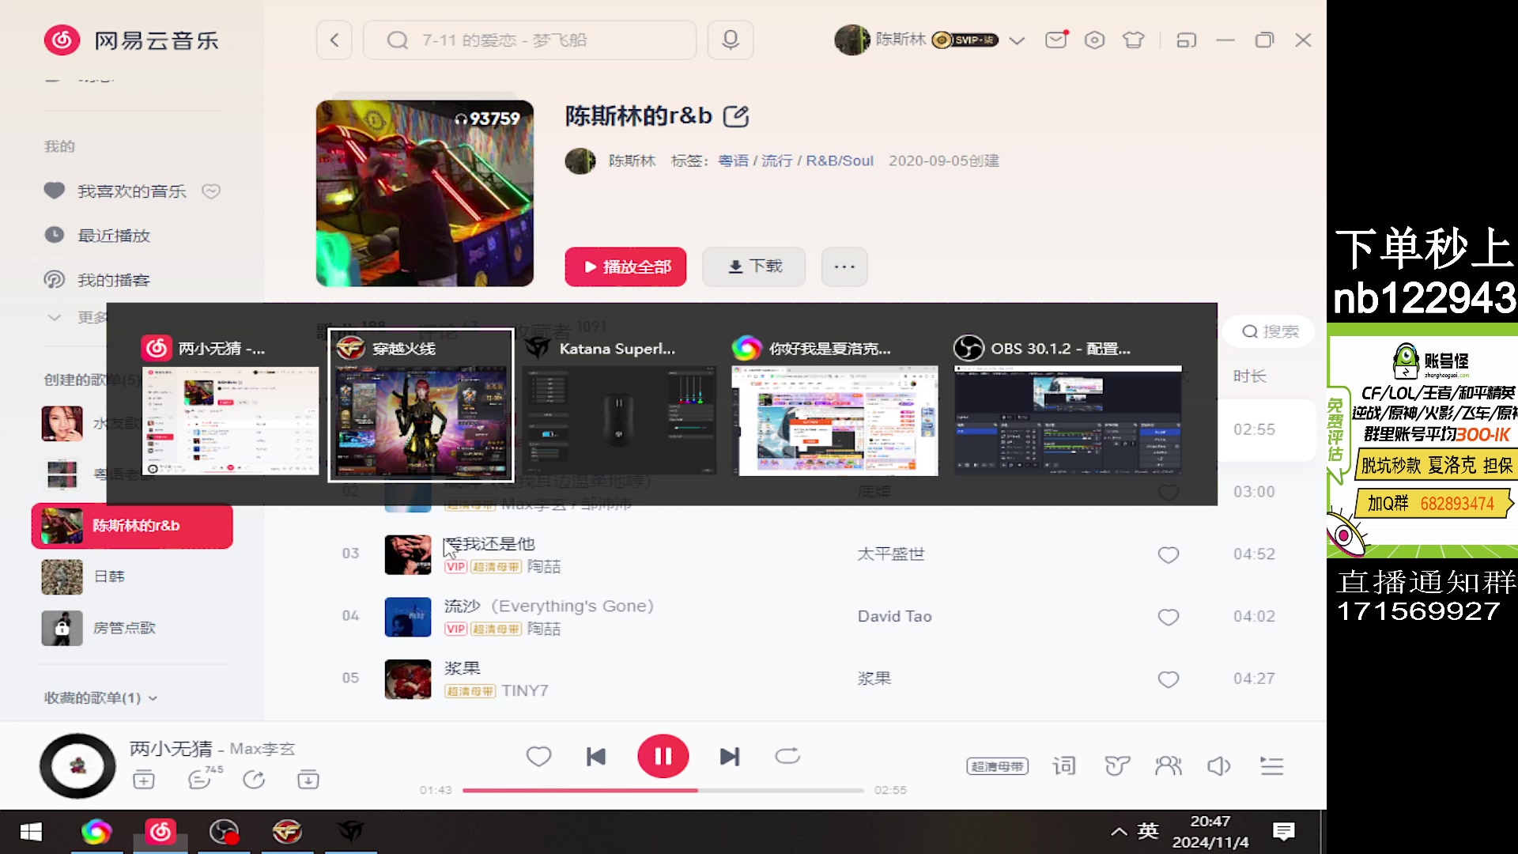1518x854 pixels.
Task: Share the current song icon
Action: coord(254,780)
